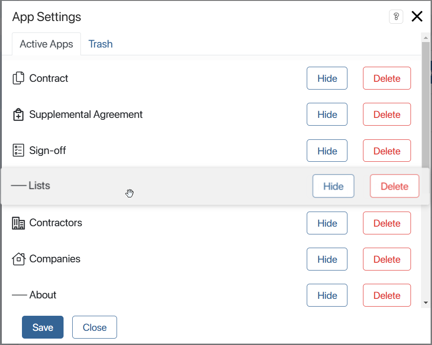The height and width of the screenshot is (345, 432).
Task: Delete the Supplemental Agreement app
Action: 387,115
